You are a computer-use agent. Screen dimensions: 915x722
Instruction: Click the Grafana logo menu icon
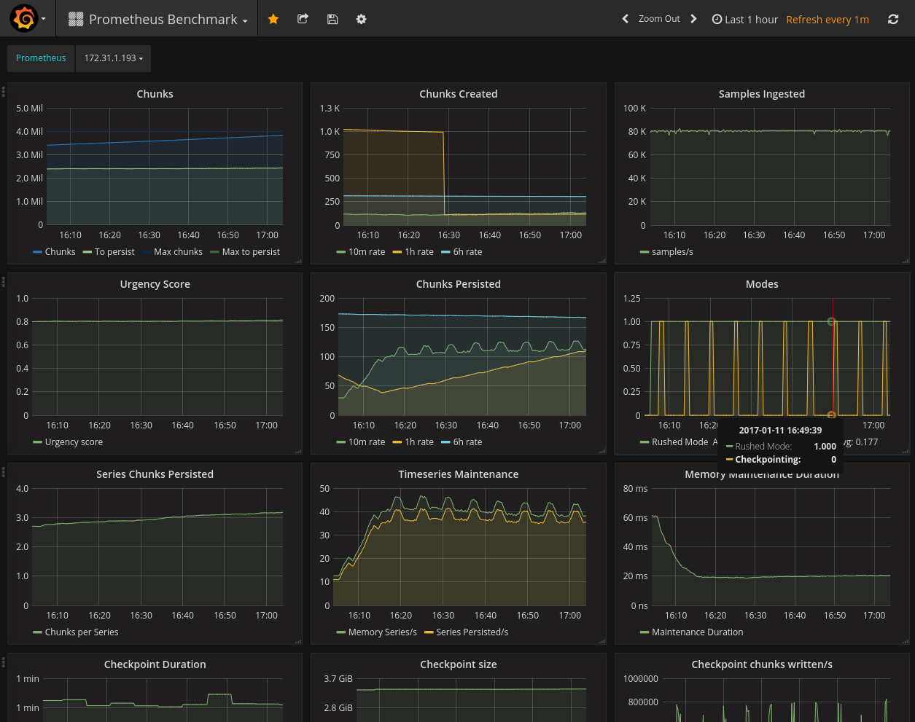coord(24,19)
